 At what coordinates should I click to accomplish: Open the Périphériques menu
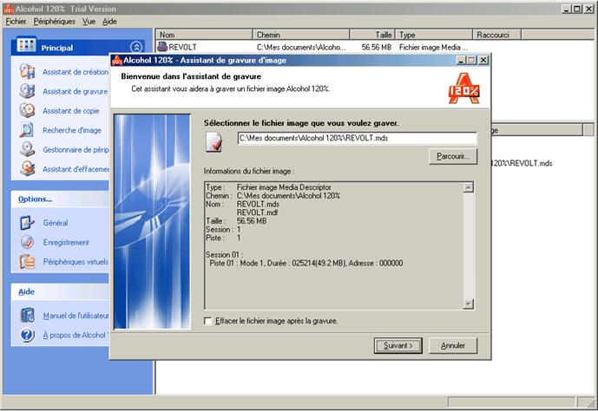coord(54,22)
